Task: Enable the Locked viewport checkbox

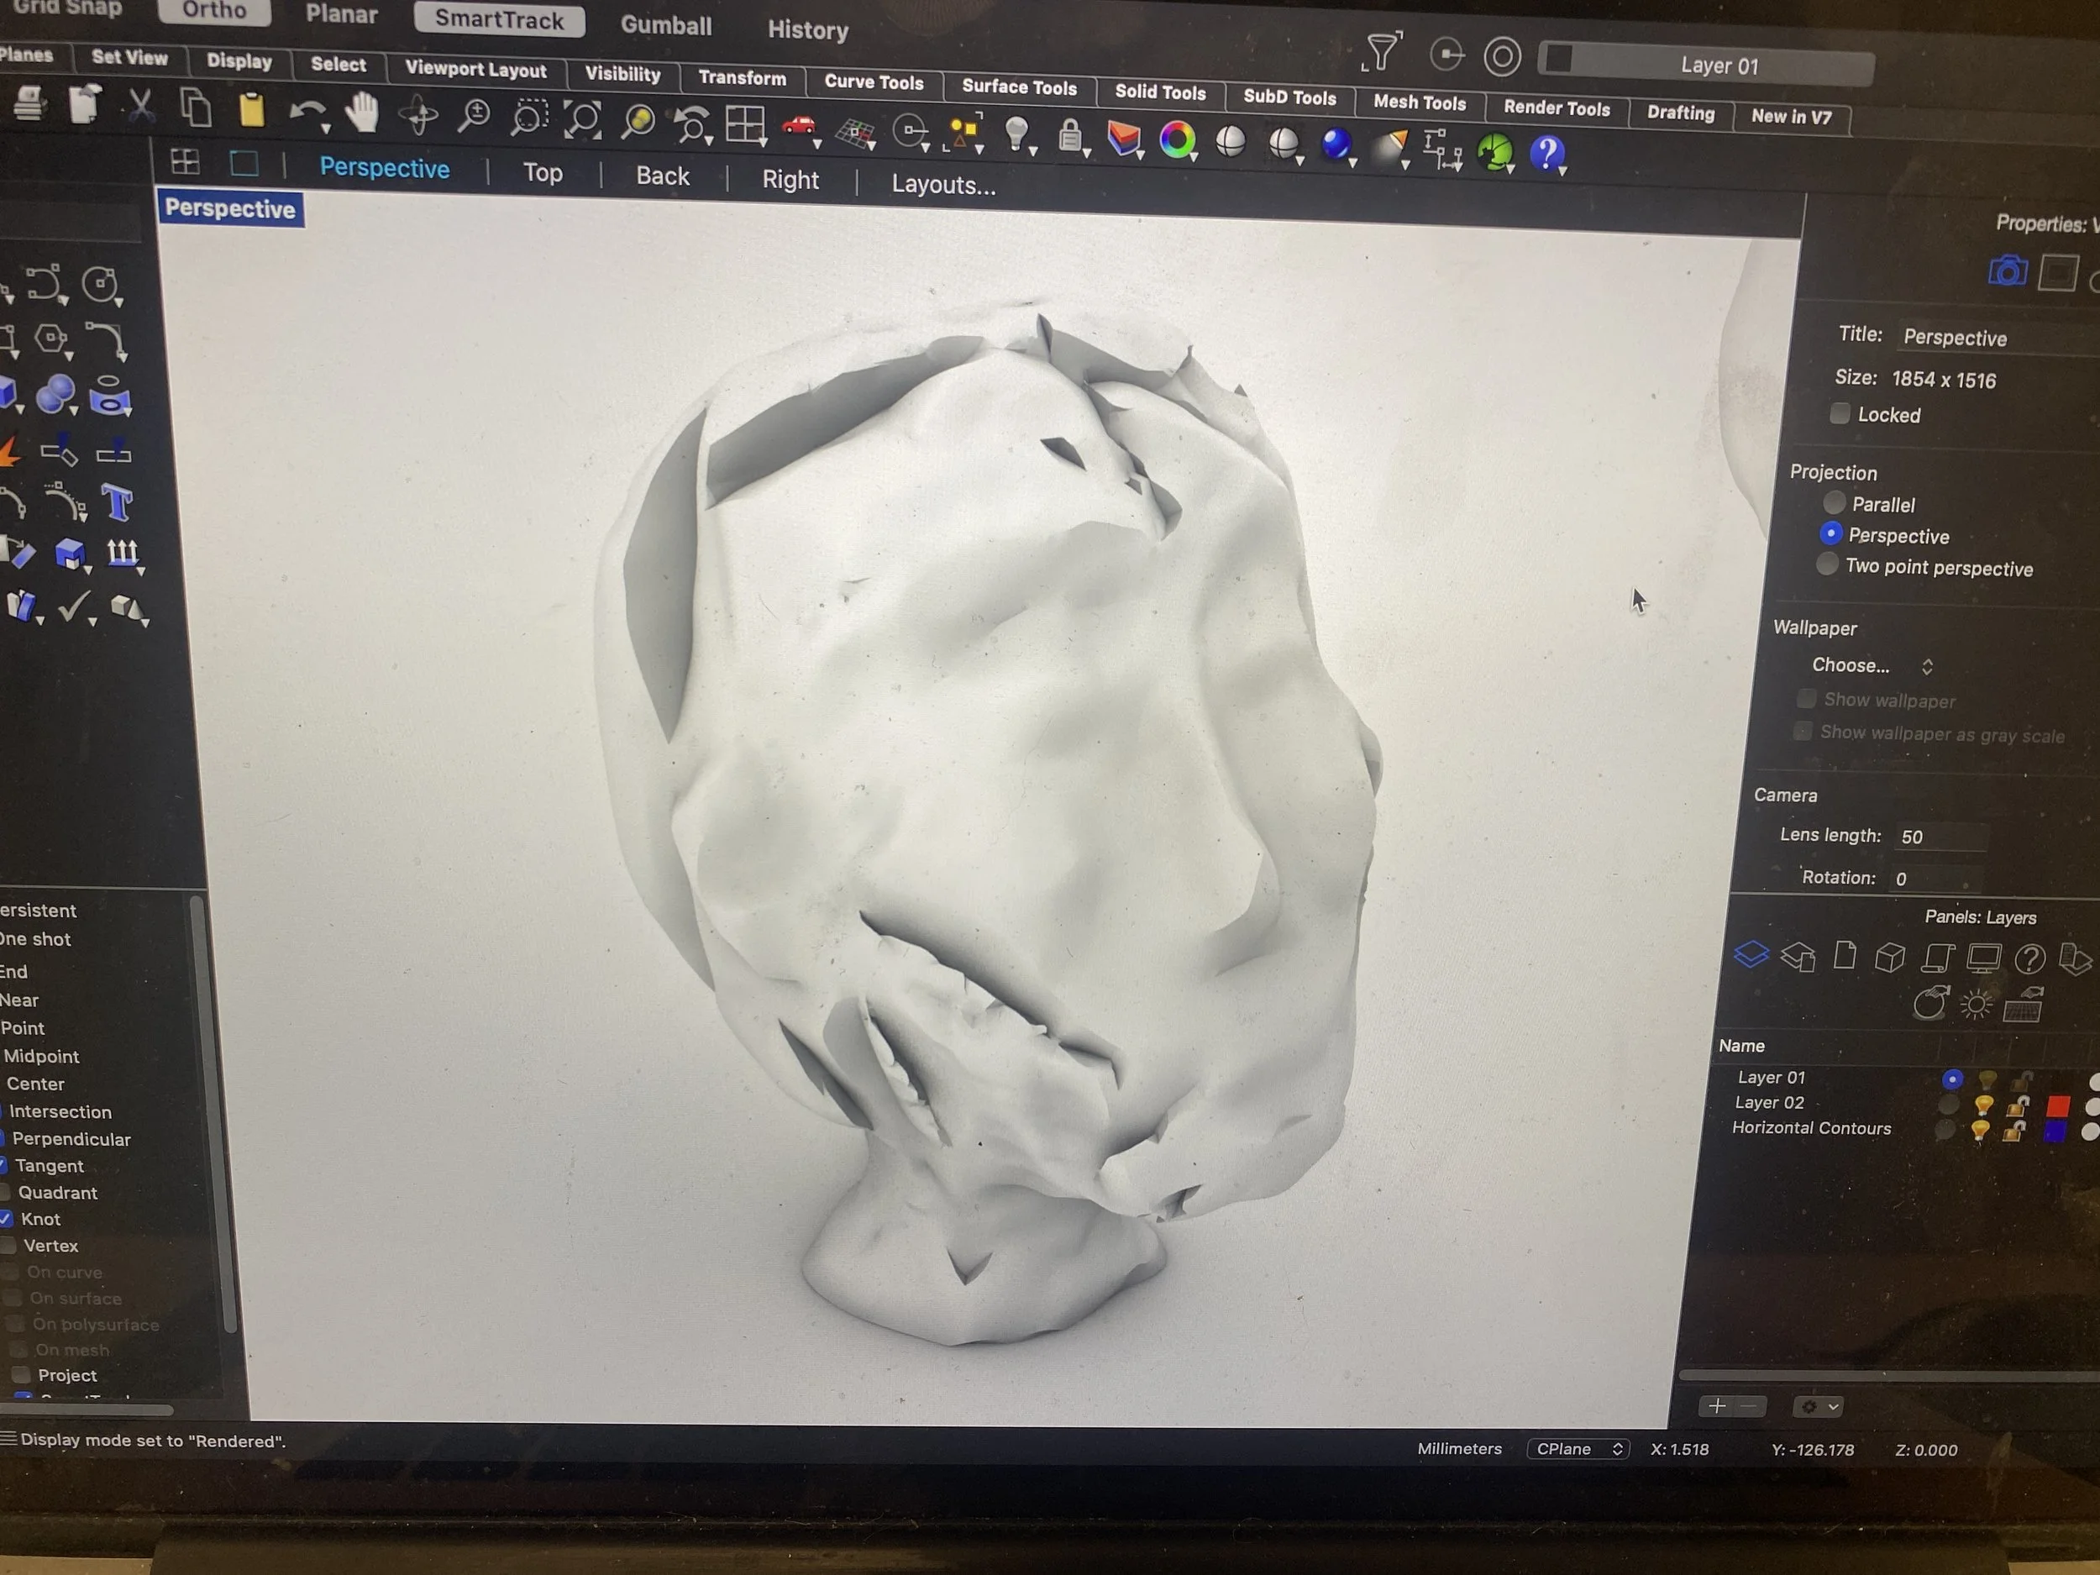Action: pyautogui.click(x=1839, y=413)
